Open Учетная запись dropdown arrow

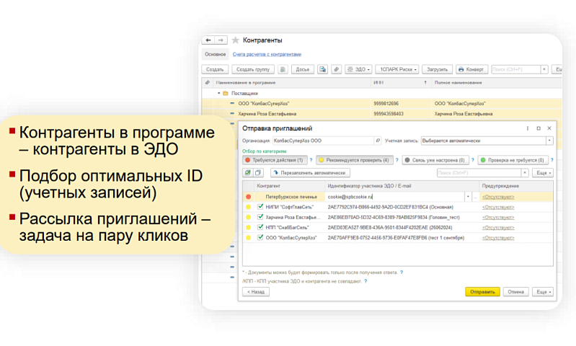coord(549,141)
